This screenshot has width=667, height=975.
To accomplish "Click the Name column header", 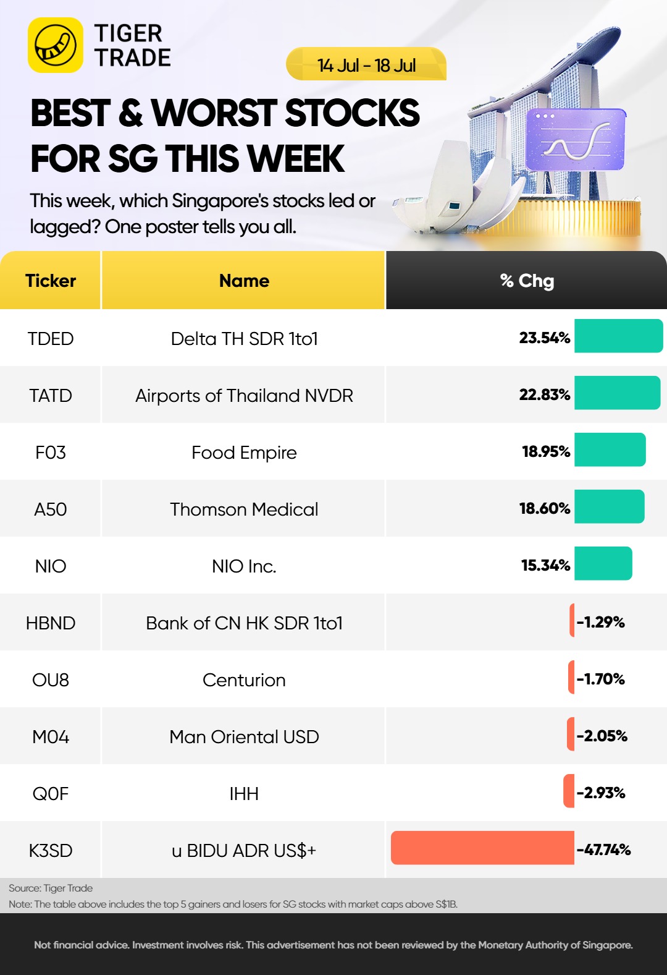I will point(243,280).
